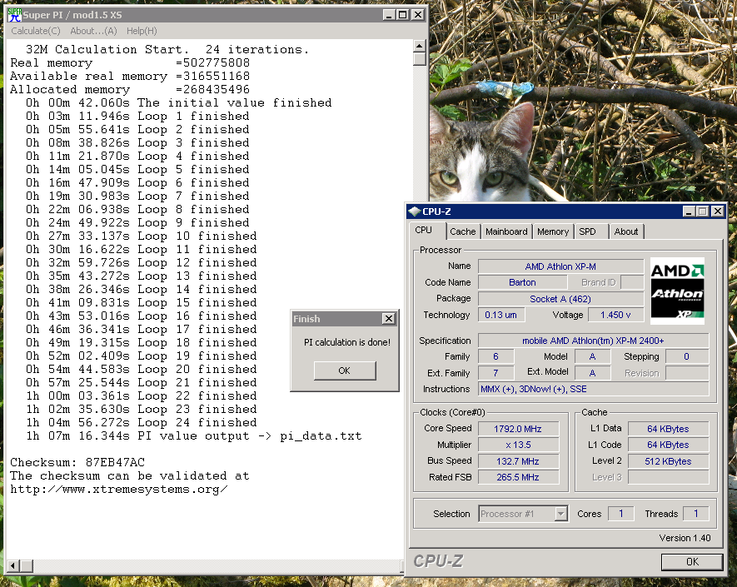This screenshot has height=587, width=737.
Task: Switch to the About tab in CPU-Z
Action: tap(626, 231)
